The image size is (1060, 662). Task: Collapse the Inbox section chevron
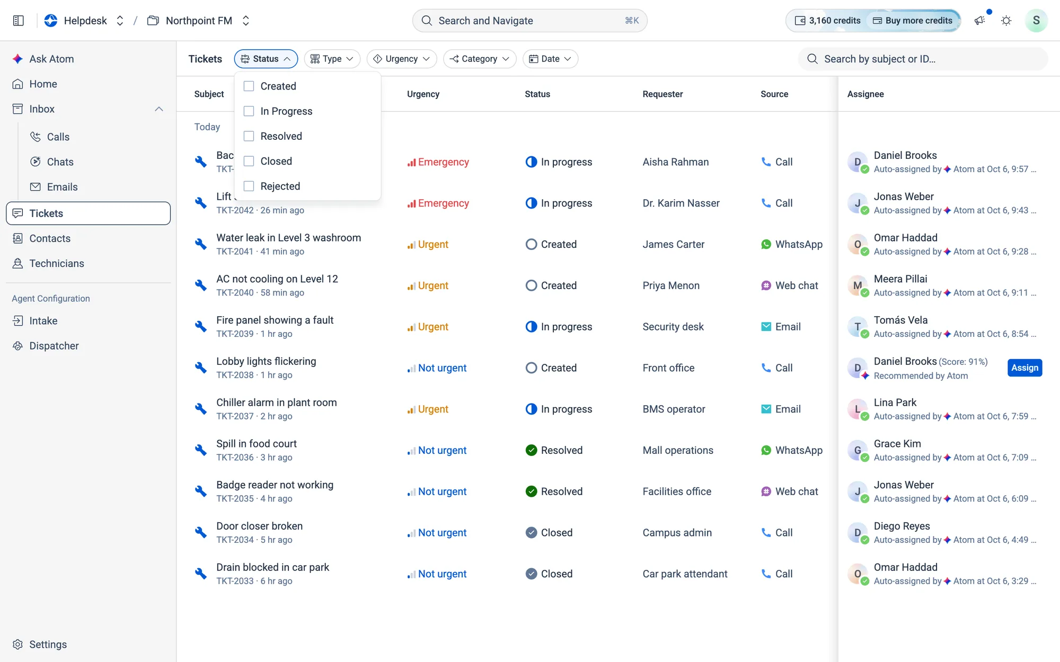(x=158, y=109)
